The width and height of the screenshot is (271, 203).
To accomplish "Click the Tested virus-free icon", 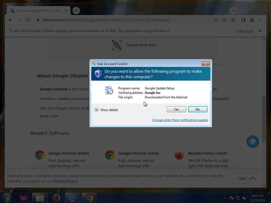I will (x=117, y=45).
